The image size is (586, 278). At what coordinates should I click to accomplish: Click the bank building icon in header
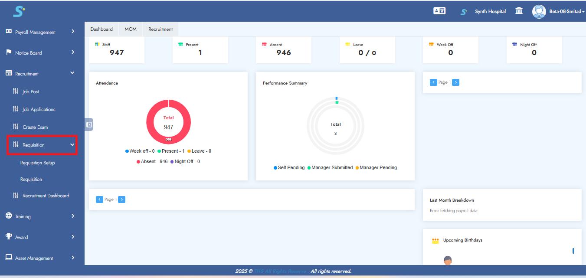tap(519, 11)
